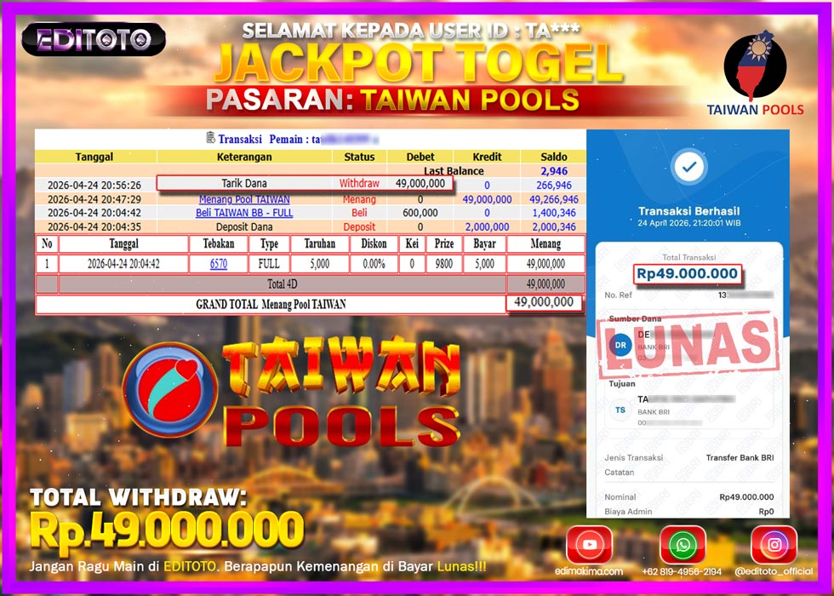Click the Biaya Admin Rp0 value
834x596 pixels.
click(x=766, y=512)
